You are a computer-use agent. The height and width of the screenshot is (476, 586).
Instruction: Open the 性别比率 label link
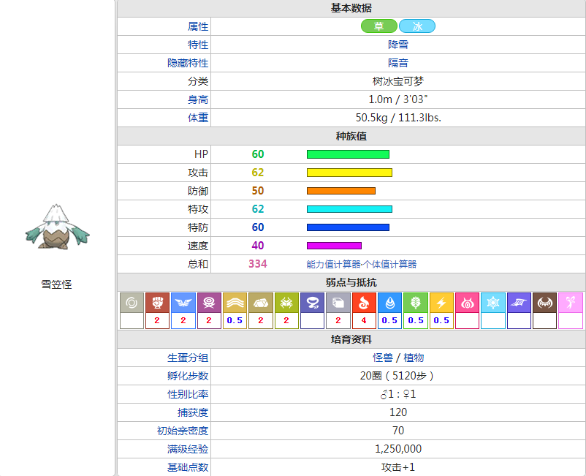click(188, 395)
